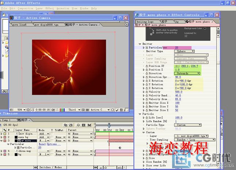Image resolution: width=236 pixels, height=170 pixels.
Task: Click the title-action safe grid icon
Action: [x=28, y=110]
